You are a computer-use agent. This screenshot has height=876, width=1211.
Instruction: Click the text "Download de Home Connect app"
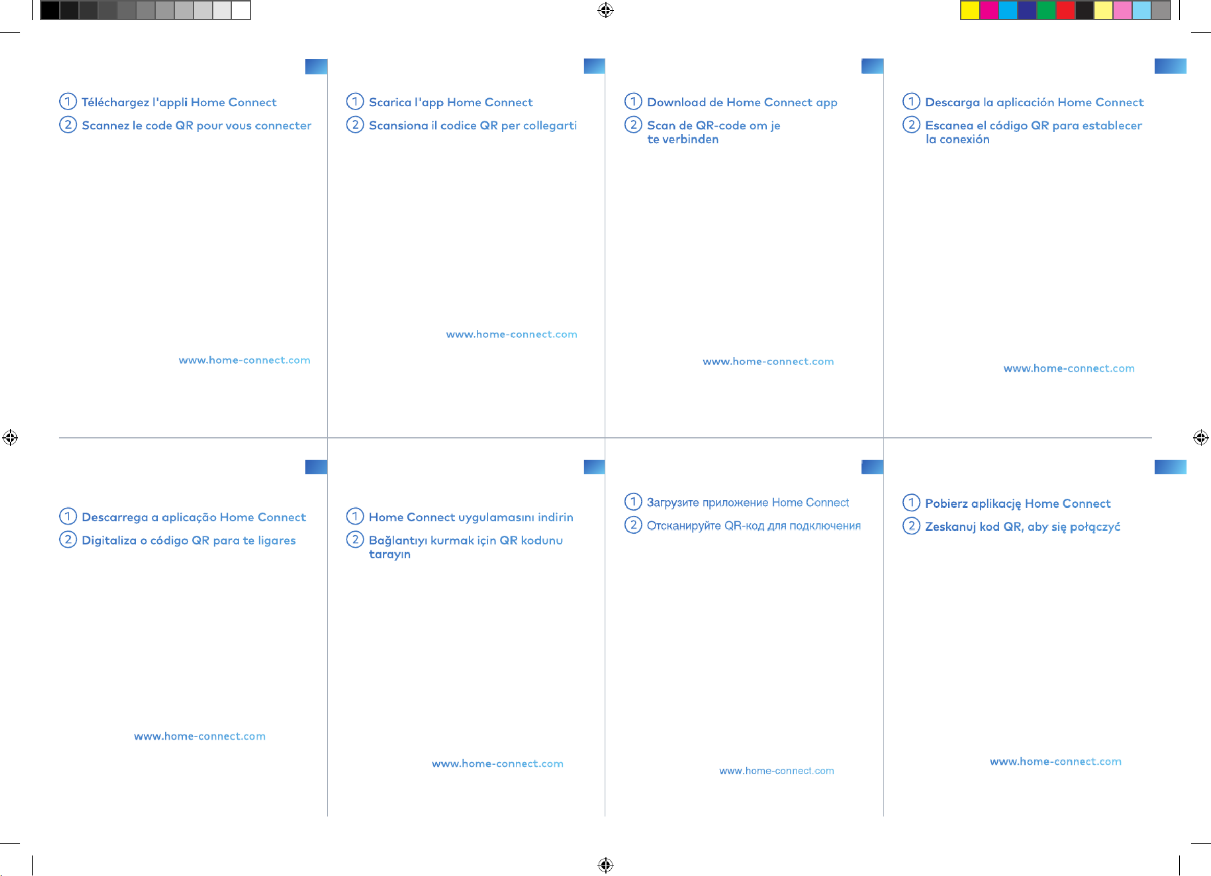tap(742, 102)
